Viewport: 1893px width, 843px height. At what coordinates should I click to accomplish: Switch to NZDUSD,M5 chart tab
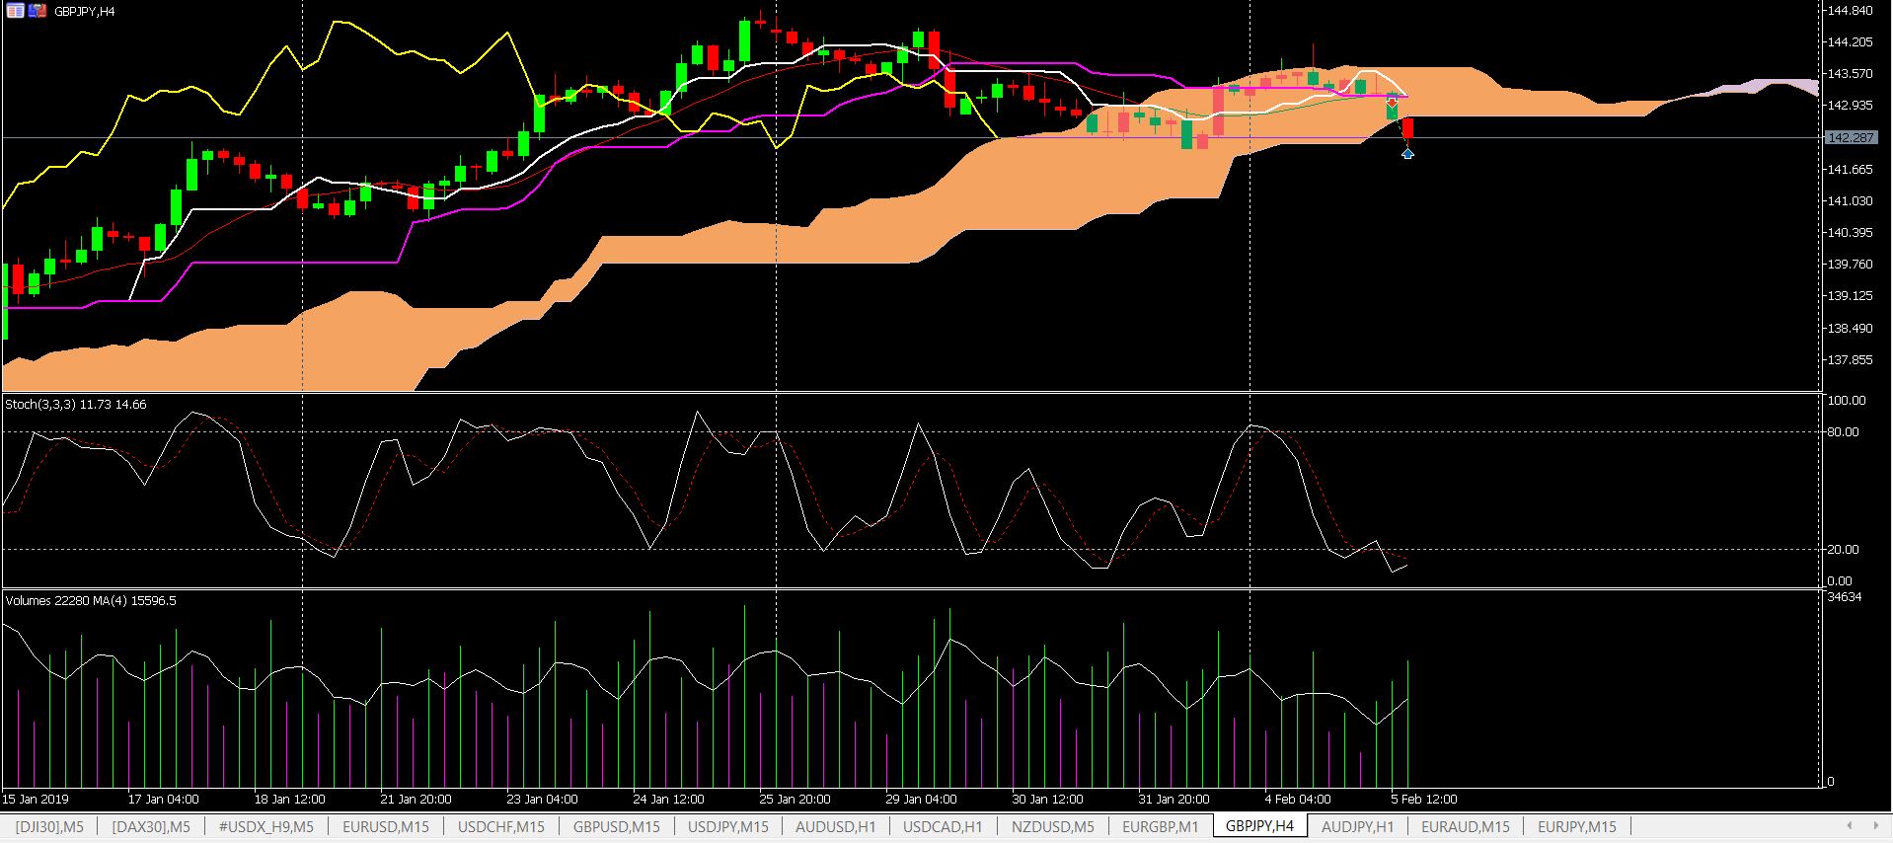1053,826
